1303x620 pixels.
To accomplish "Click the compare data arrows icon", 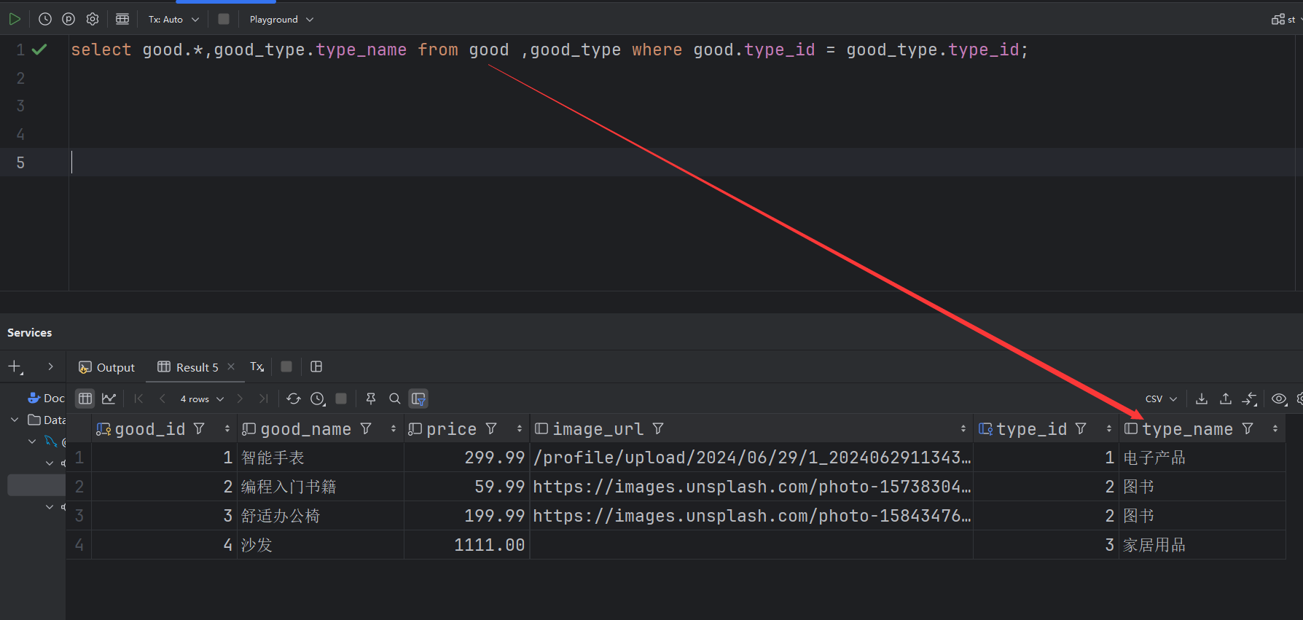I will tap(1250, 399).
